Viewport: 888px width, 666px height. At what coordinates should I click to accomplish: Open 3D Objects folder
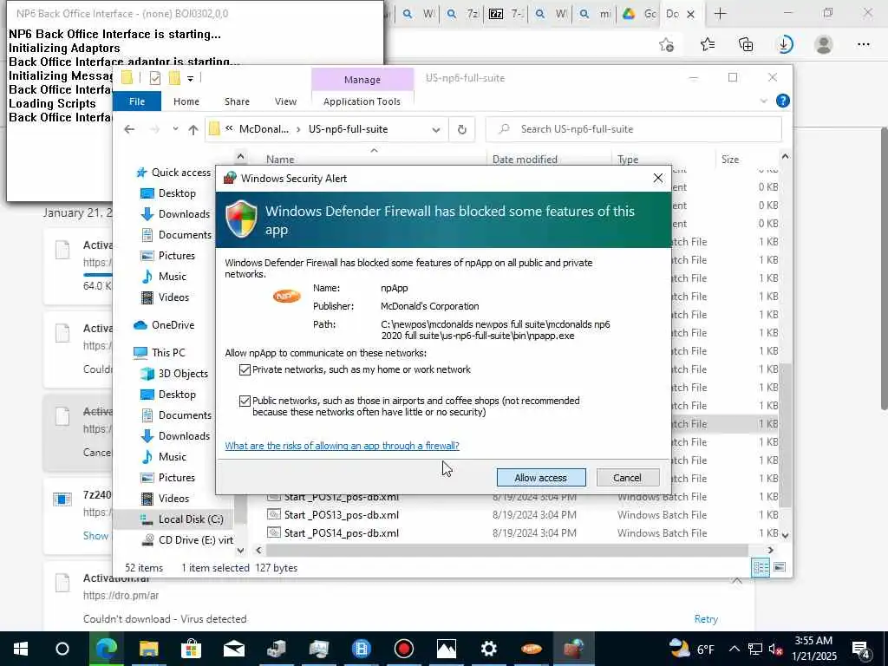183,374
